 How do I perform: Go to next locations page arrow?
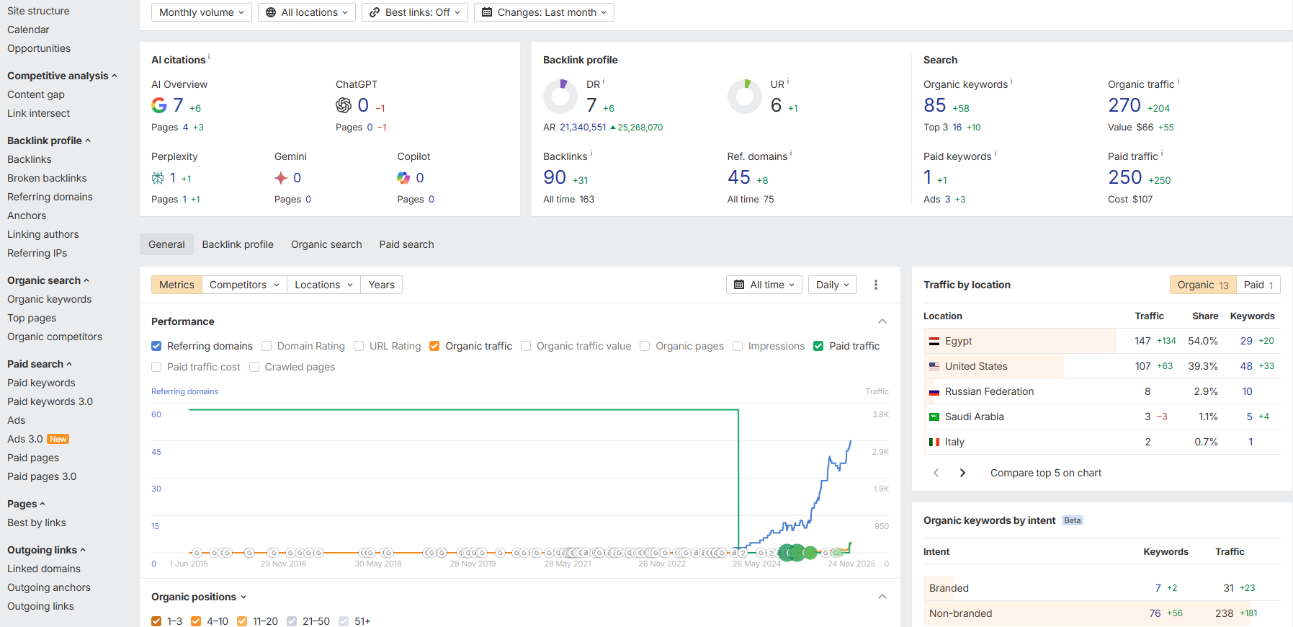tap(962, 473)
